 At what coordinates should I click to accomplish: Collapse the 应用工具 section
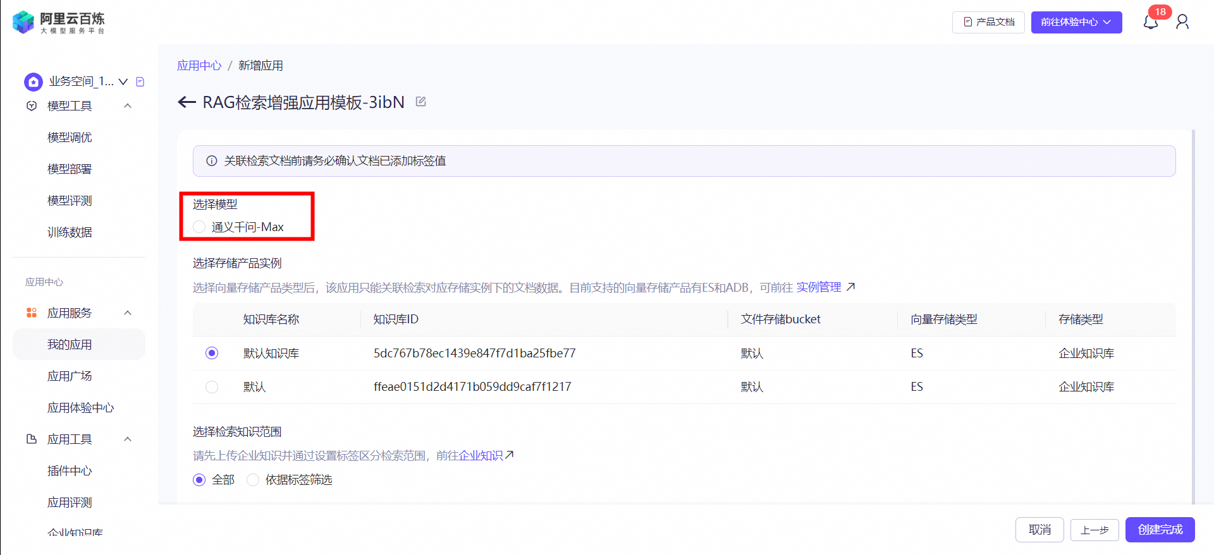pyautogui.click(x=128, y=439)
